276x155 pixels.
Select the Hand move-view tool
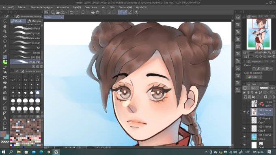5,26
